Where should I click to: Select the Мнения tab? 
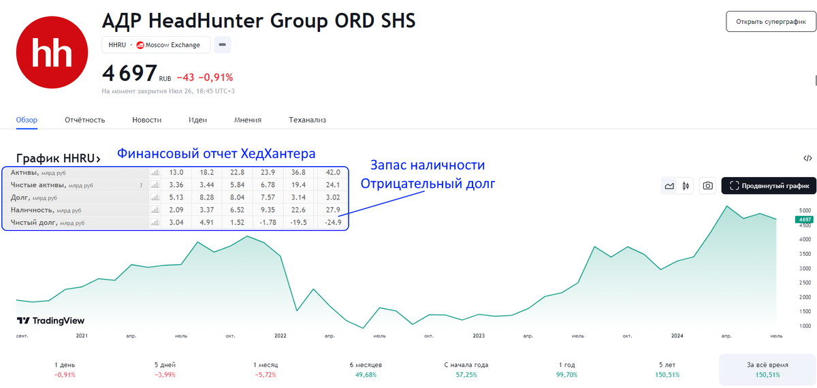pyautogui.click(x=248, y=120)
